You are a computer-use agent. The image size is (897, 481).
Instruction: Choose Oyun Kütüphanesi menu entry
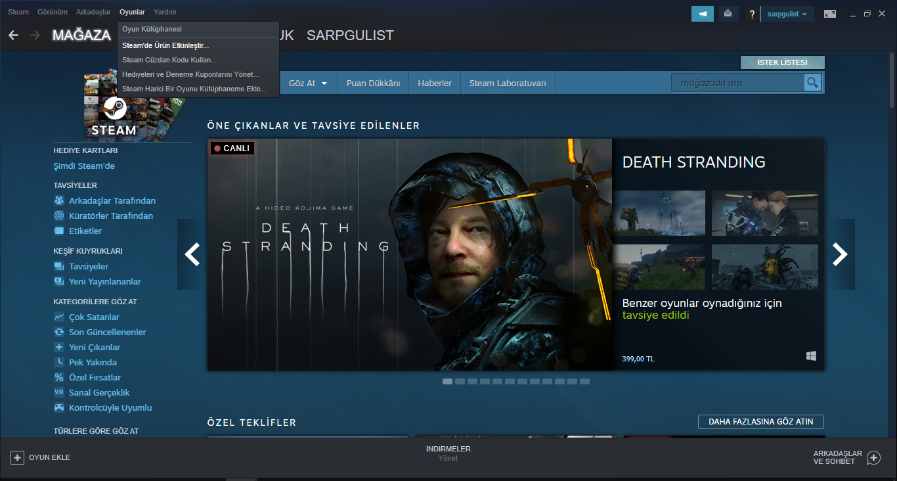[198, 29]
